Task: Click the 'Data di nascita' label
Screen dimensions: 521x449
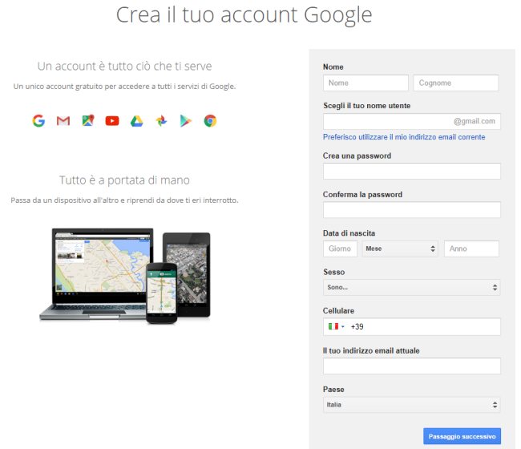Action: (349, 233)
